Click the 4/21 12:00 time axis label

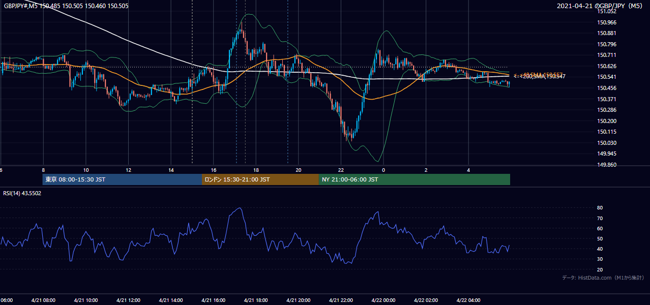pyautogui.click(x=128, y=300)
